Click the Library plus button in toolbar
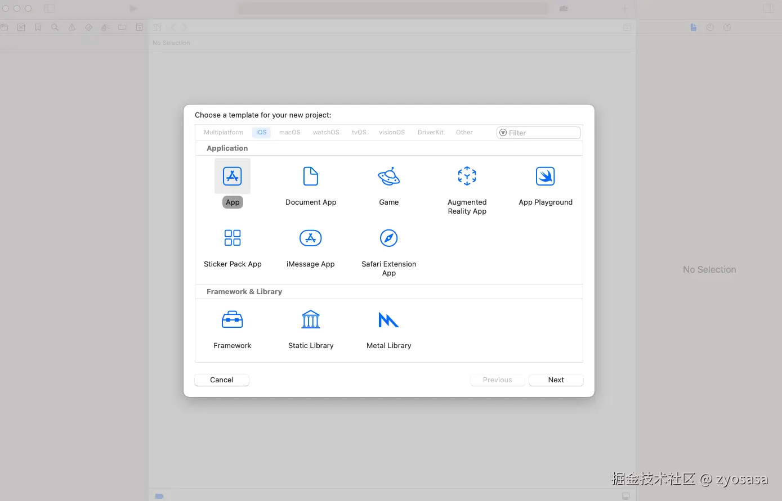Image resolution: width=782 pixels, height=501 pixels. coord(624,8)
